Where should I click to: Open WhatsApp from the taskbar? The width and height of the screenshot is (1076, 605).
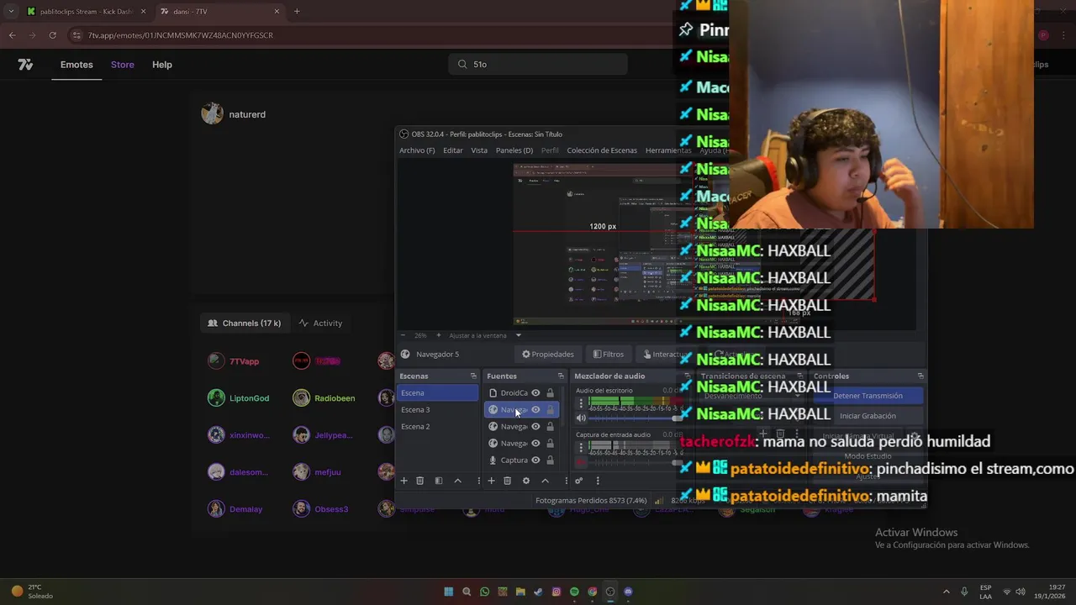click(484, 592)
